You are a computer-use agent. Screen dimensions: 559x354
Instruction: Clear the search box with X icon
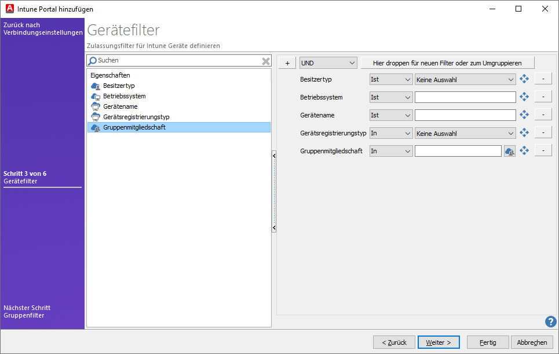tap(266, 61)
